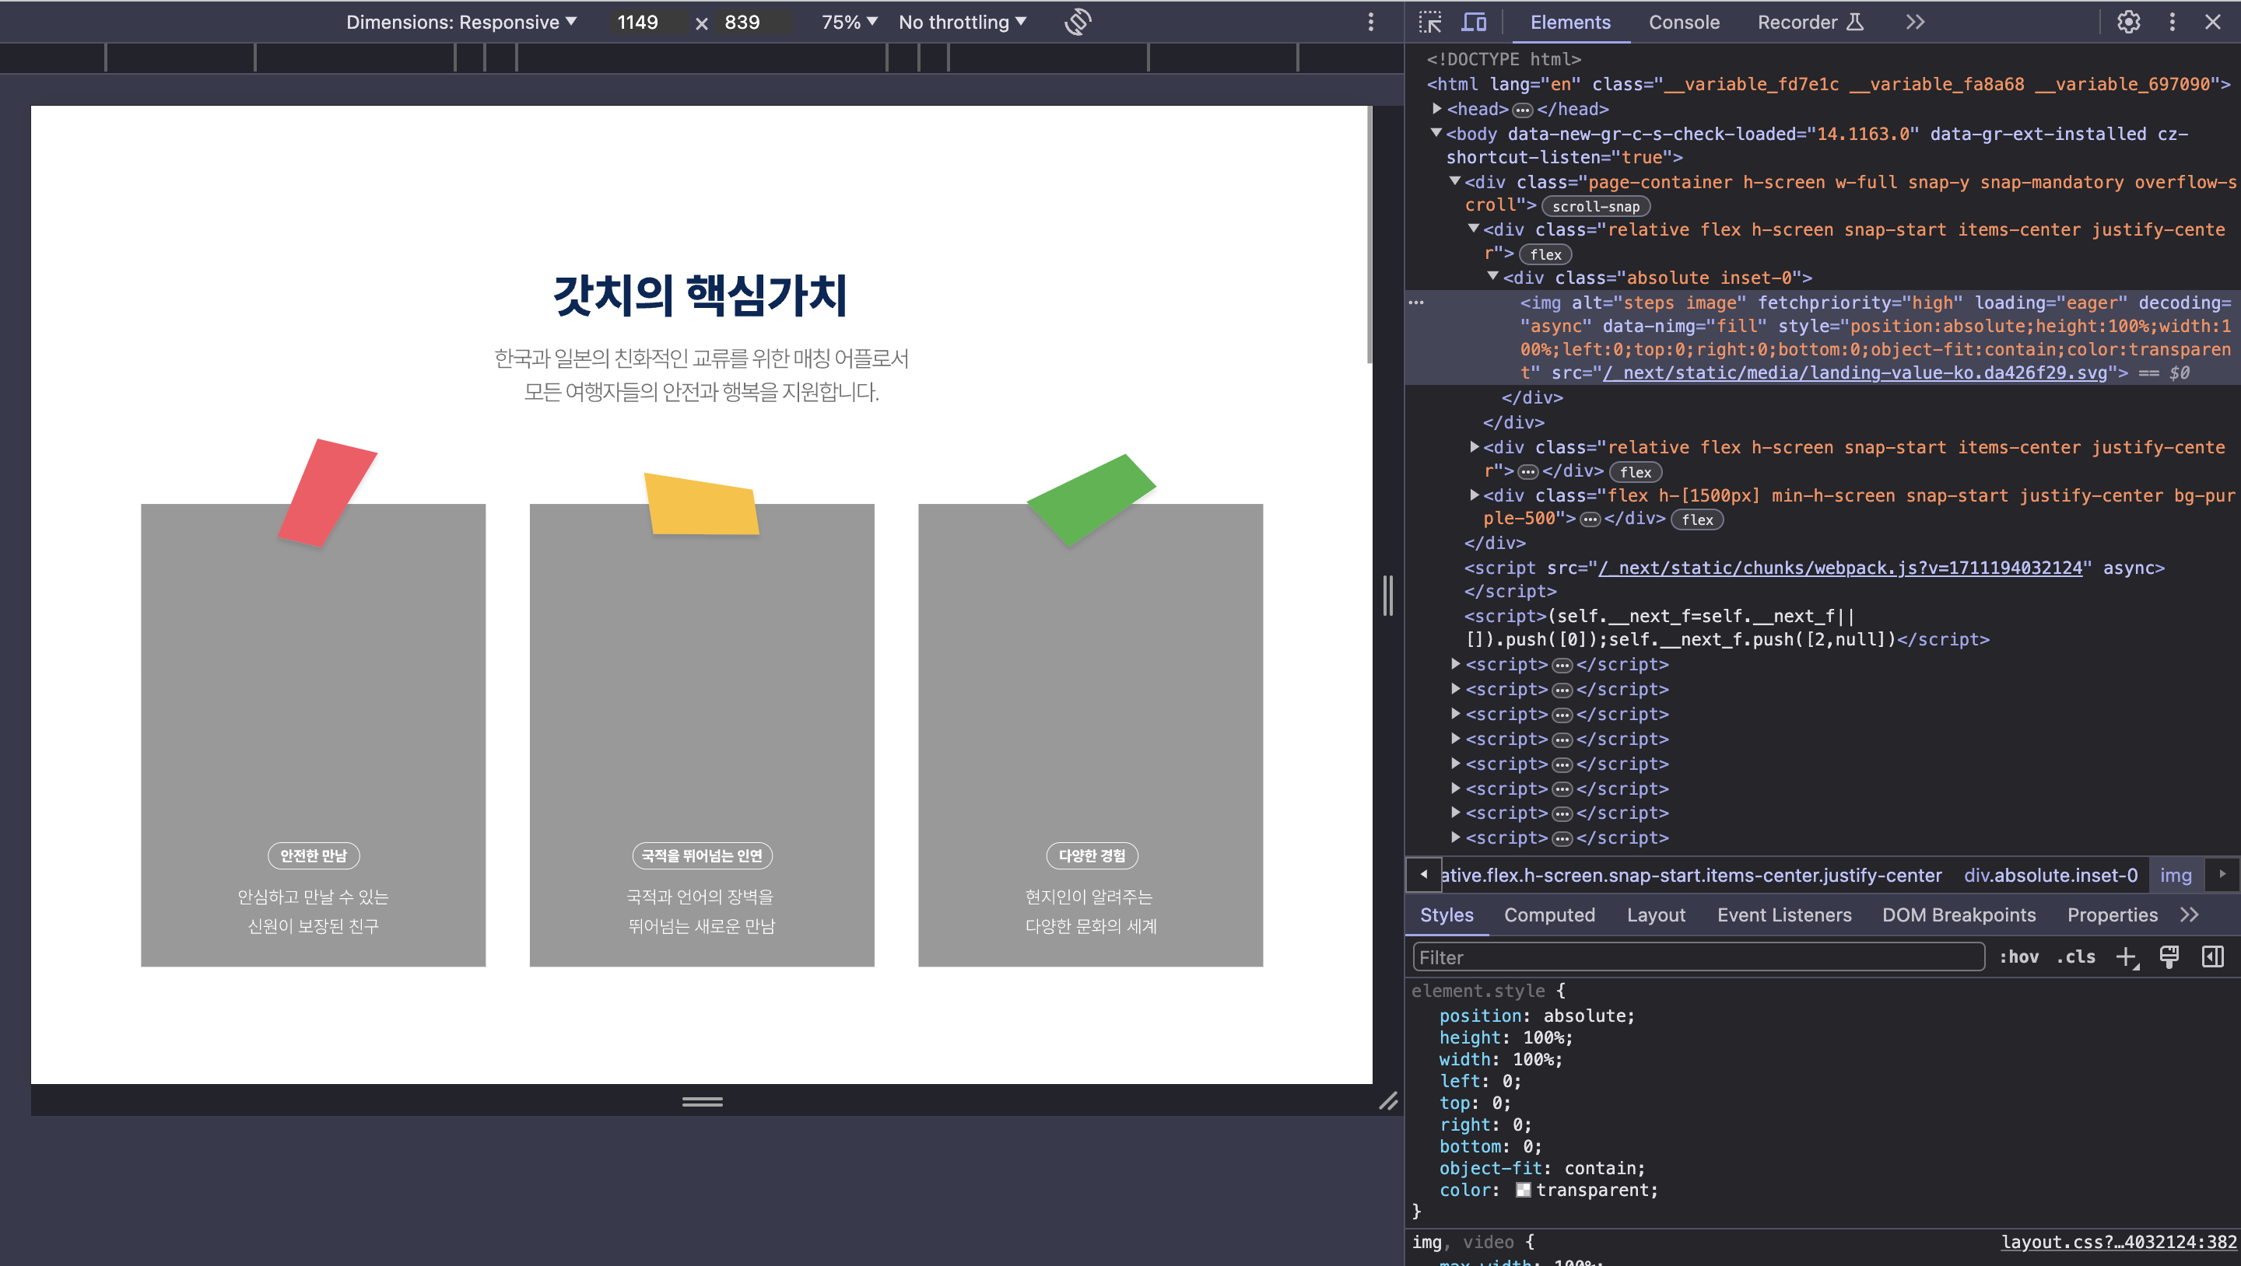Open the 75% zoom dropdown

tap(849, 22)
